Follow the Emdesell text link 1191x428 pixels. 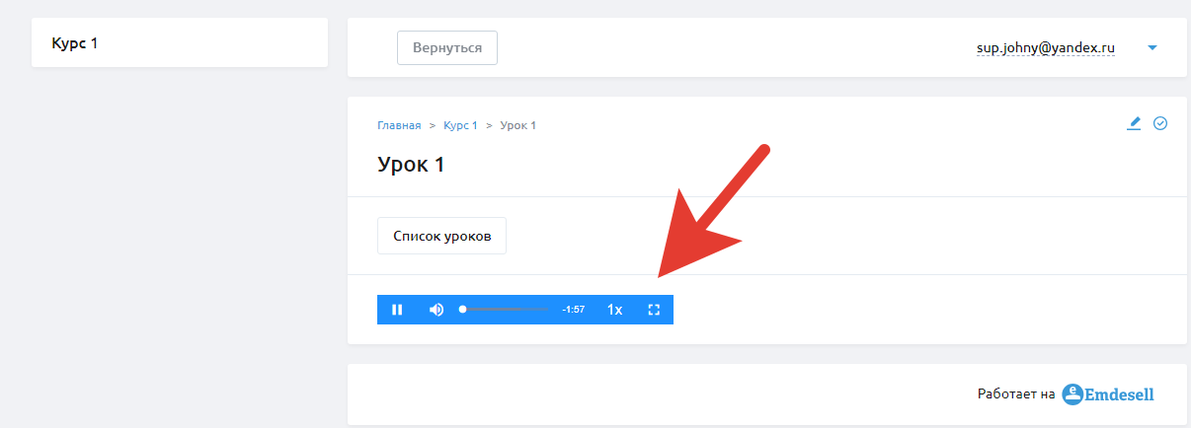tap(1120, 394)
